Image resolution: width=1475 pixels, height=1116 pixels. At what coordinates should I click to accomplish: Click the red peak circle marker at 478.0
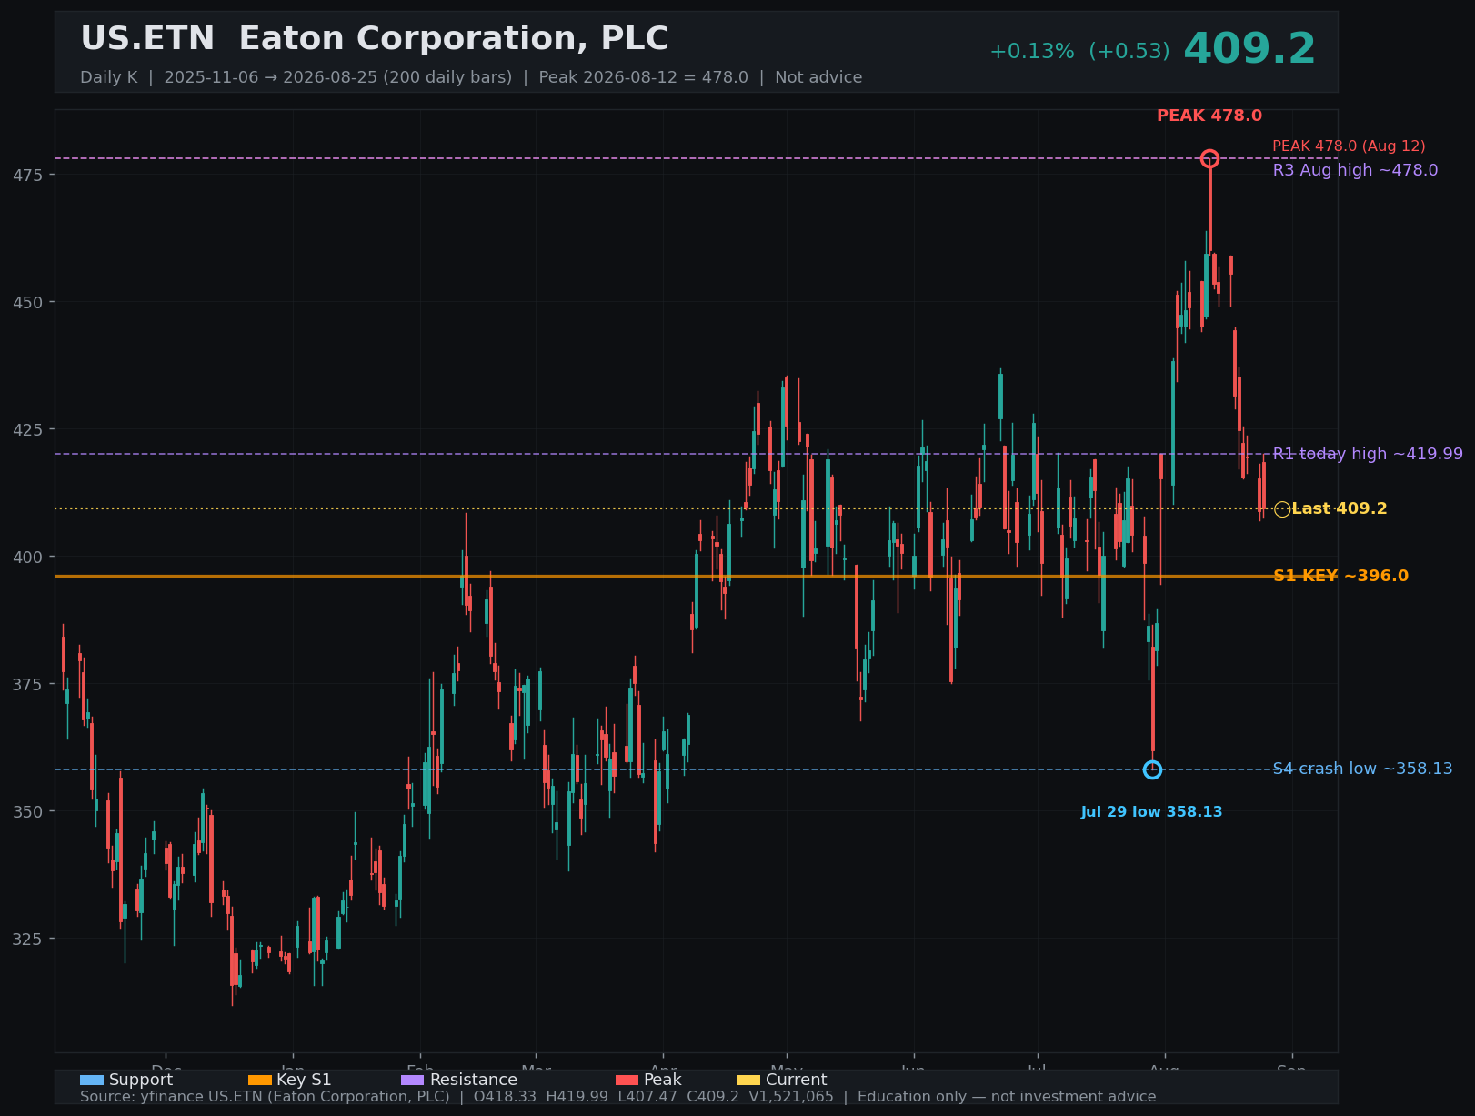[1209, 159]
